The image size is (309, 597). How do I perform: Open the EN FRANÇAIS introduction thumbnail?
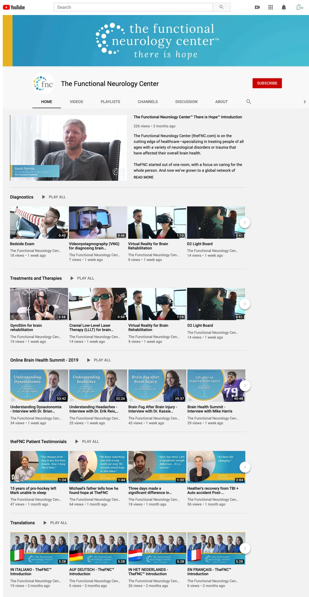tap(216, 549)
